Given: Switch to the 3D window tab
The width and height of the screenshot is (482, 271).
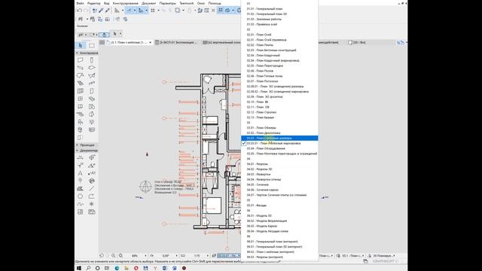Looking at the screenshot, I should pos(358,42).
